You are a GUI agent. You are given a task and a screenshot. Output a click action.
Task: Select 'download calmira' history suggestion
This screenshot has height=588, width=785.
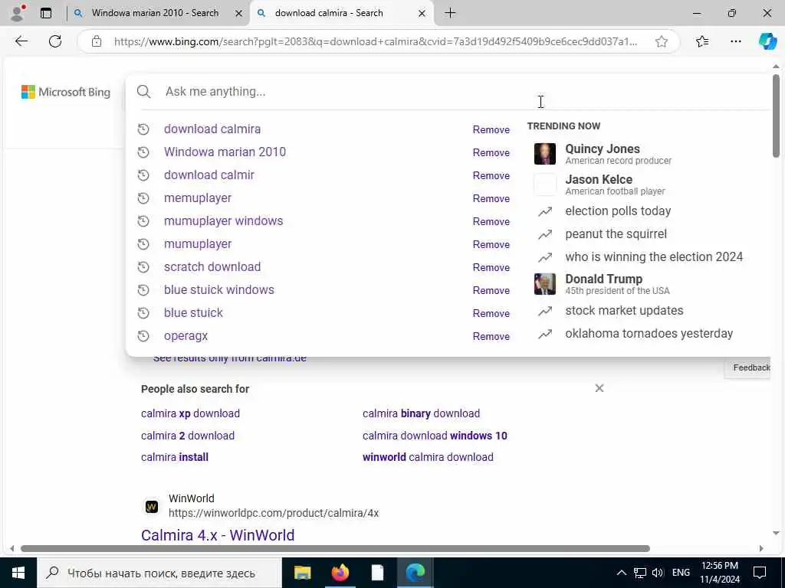212,129
